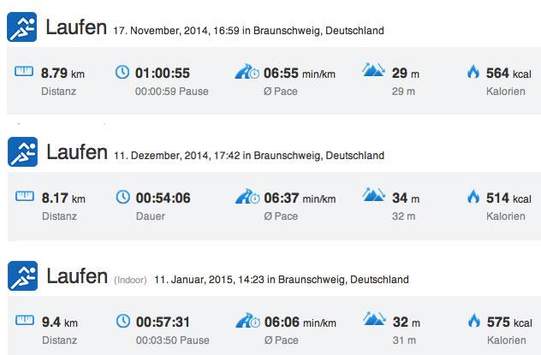Screen dimensions: 541x355
Task: Click the mountain elevation icon beside 29 m
Action: coord(373,69)
